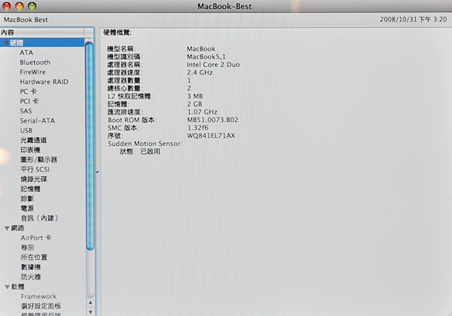
Task: Zoom window using green button
Action: (32, 6)
